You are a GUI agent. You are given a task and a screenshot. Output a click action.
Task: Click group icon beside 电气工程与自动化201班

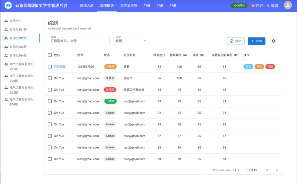click(x=6, y=64)
